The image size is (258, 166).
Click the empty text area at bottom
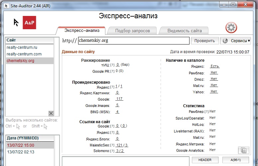coord(126,161)
